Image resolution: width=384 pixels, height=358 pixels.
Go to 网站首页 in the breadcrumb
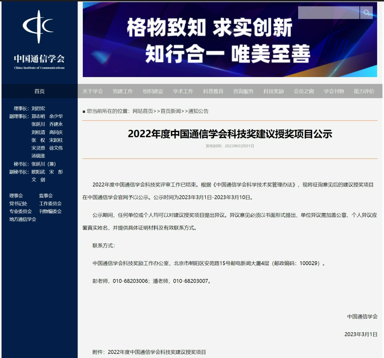(143, 111)
